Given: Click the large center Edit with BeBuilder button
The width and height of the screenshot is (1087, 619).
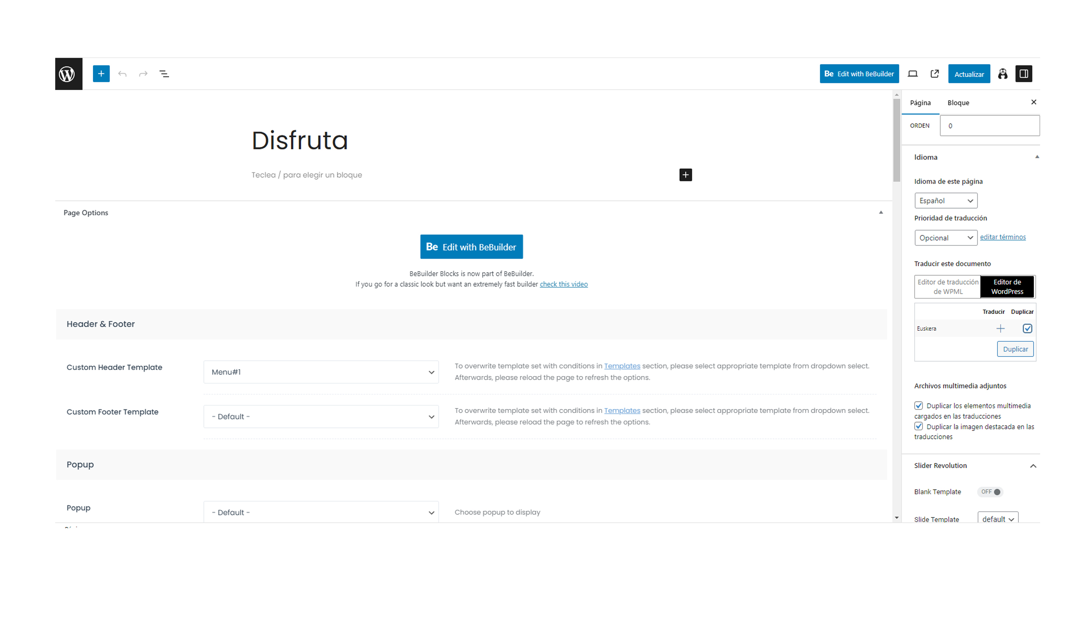Looking at the screenshot, I should [472, 247].
